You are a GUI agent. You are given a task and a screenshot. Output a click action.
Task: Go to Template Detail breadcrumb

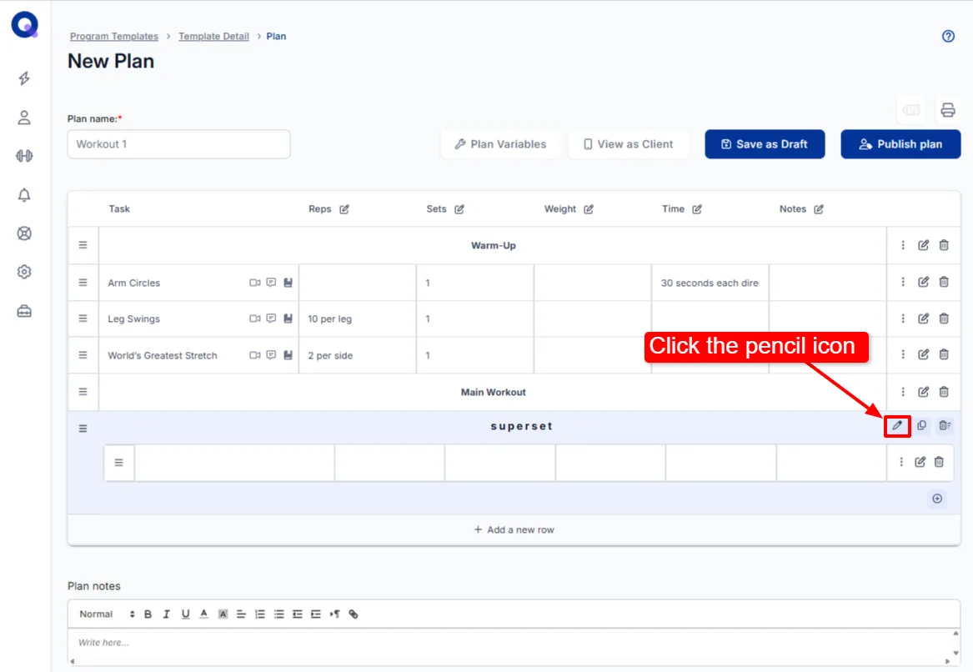coord(213,36)
